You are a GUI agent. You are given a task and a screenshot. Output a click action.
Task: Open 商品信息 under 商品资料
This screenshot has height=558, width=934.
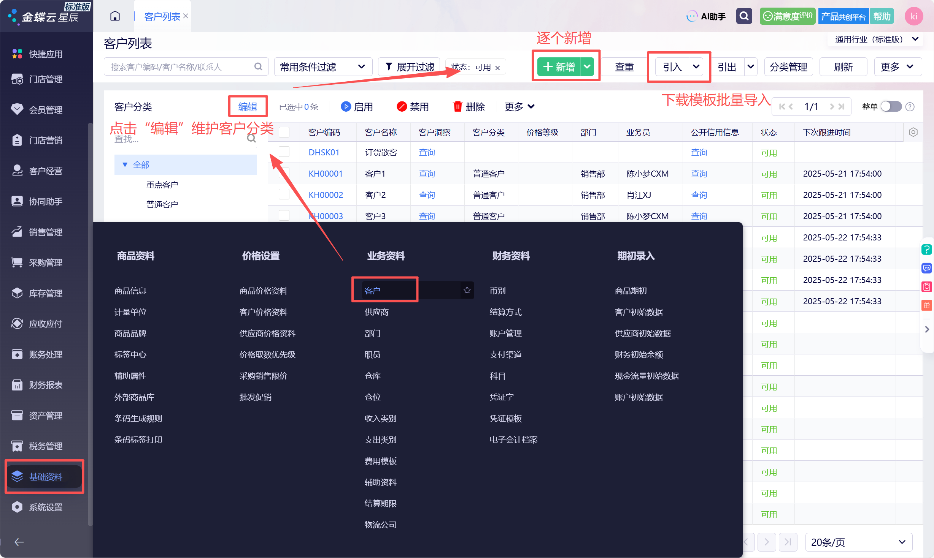pos(130,291)
